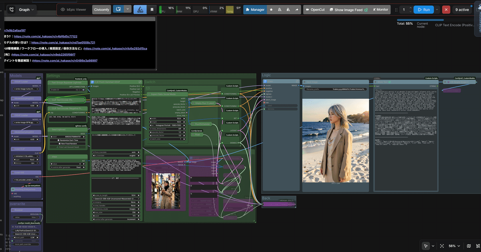Click the star favorites icon in toolbar
The image size is (481, 252).
(x=271, y=10)
